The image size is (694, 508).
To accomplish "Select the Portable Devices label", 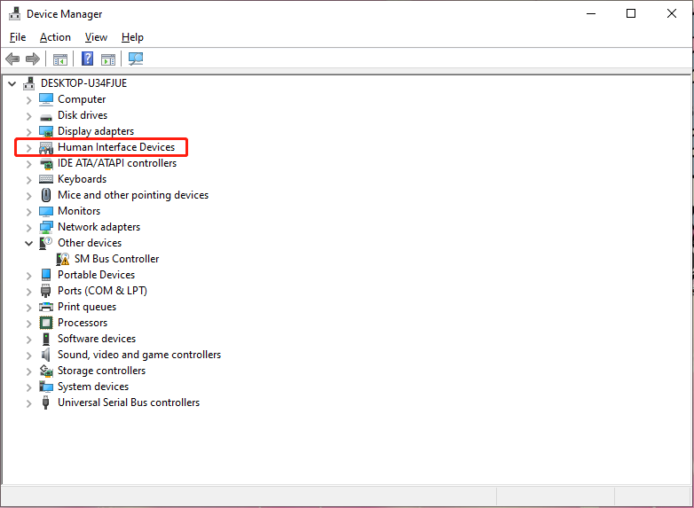I will click(x=96, y=275).
